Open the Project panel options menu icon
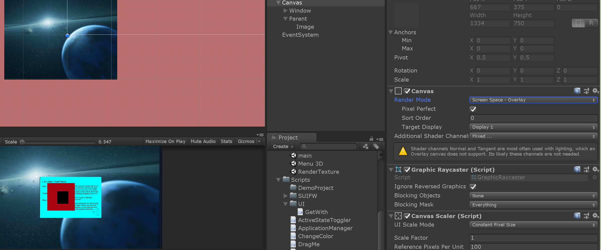Viewport: 601px width, 250px height. (x=380, y=139)
